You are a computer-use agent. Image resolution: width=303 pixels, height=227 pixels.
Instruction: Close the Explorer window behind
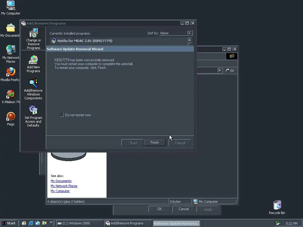(x=235, y=49)
